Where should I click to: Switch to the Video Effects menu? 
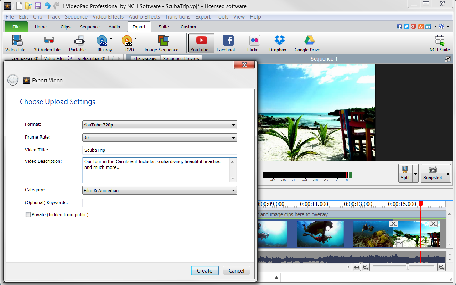tap(108, 16)
